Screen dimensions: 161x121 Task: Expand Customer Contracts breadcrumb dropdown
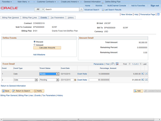[x=46, y=2]
